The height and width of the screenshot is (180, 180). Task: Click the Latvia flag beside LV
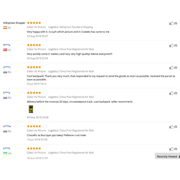pos(5,50)
